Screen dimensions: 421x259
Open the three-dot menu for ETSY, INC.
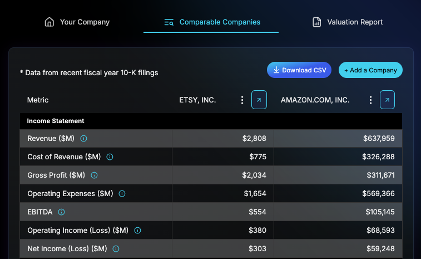coord(242,100)
